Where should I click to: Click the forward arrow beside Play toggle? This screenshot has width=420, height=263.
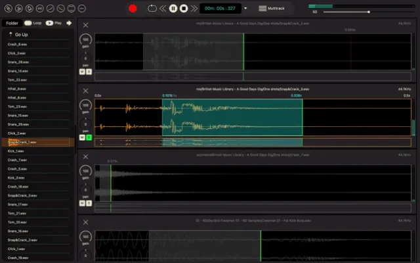(x=69, y=22)
